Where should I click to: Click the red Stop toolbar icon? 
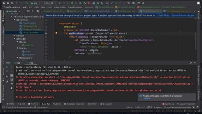(x=88, y=3)
